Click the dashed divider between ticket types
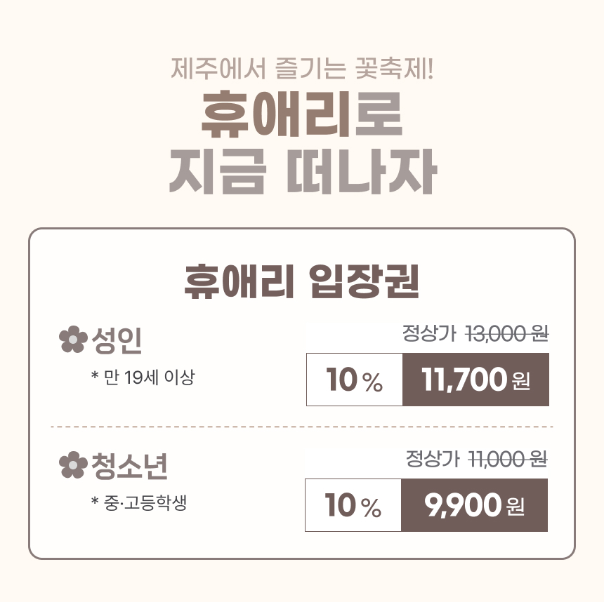The image size is (604, 602). pos(302,427)
